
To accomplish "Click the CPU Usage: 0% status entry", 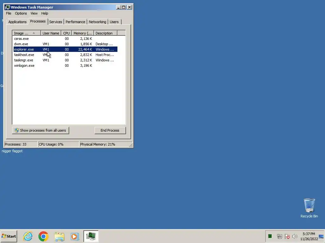I will (x=58, y=144).
